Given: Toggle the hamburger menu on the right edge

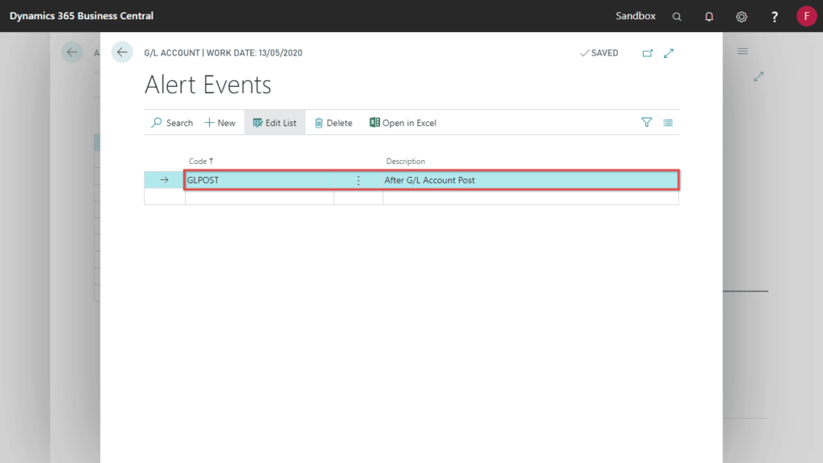Looking at the screenshot, I should pyautogui.click(x=742, y=50).
